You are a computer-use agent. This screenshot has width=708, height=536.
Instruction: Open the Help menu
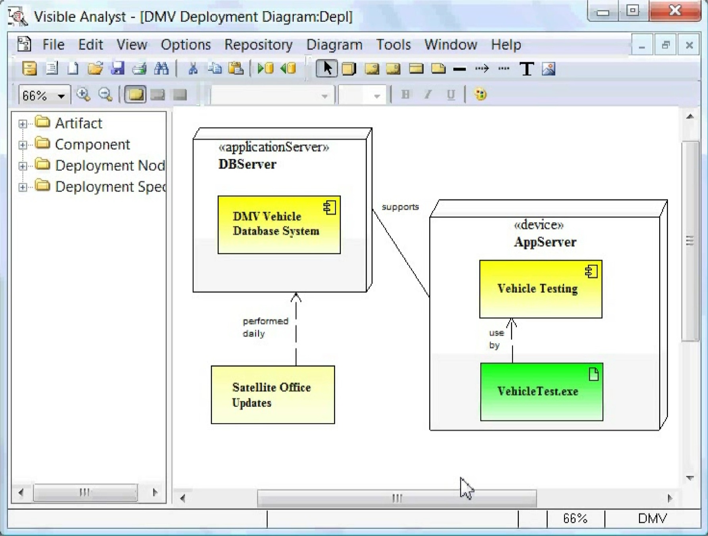pos(506,44)
